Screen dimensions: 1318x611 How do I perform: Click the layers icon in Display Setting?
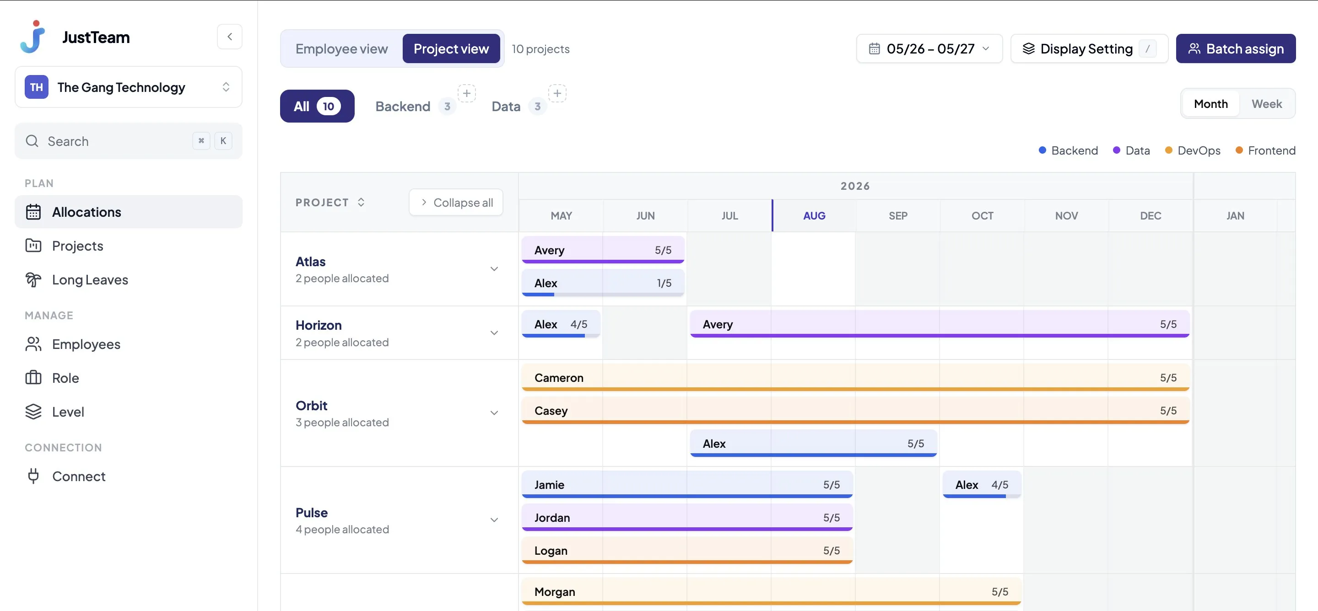point(1028,48)
